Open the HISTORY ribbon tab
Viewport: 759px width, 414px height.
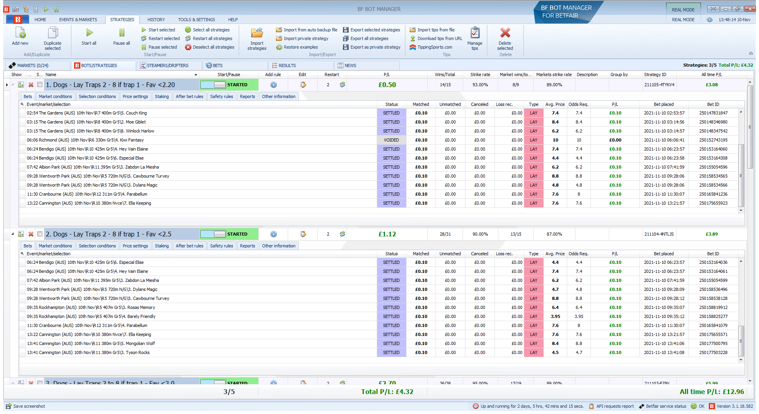tap(156, 20)
